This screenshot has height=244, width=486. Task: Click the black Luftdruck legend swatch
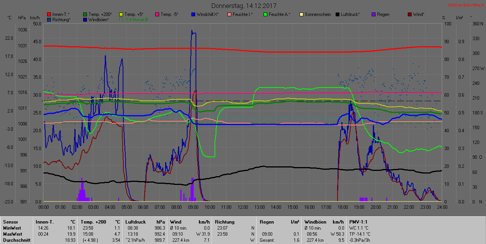338,14
